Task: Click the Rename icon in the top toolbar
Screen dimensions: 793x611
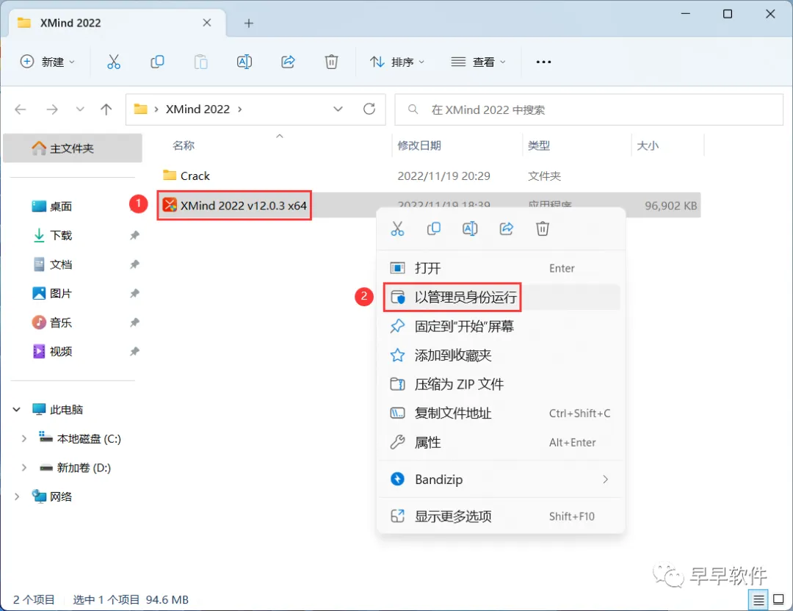Action: [245, 62]
